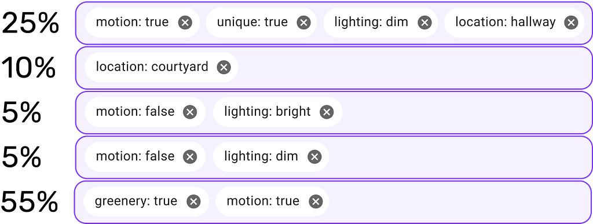Viewport: 593px width, 224px height.
Task: Select the 'location: courtyard' chip text
Action: pos(152,67)
